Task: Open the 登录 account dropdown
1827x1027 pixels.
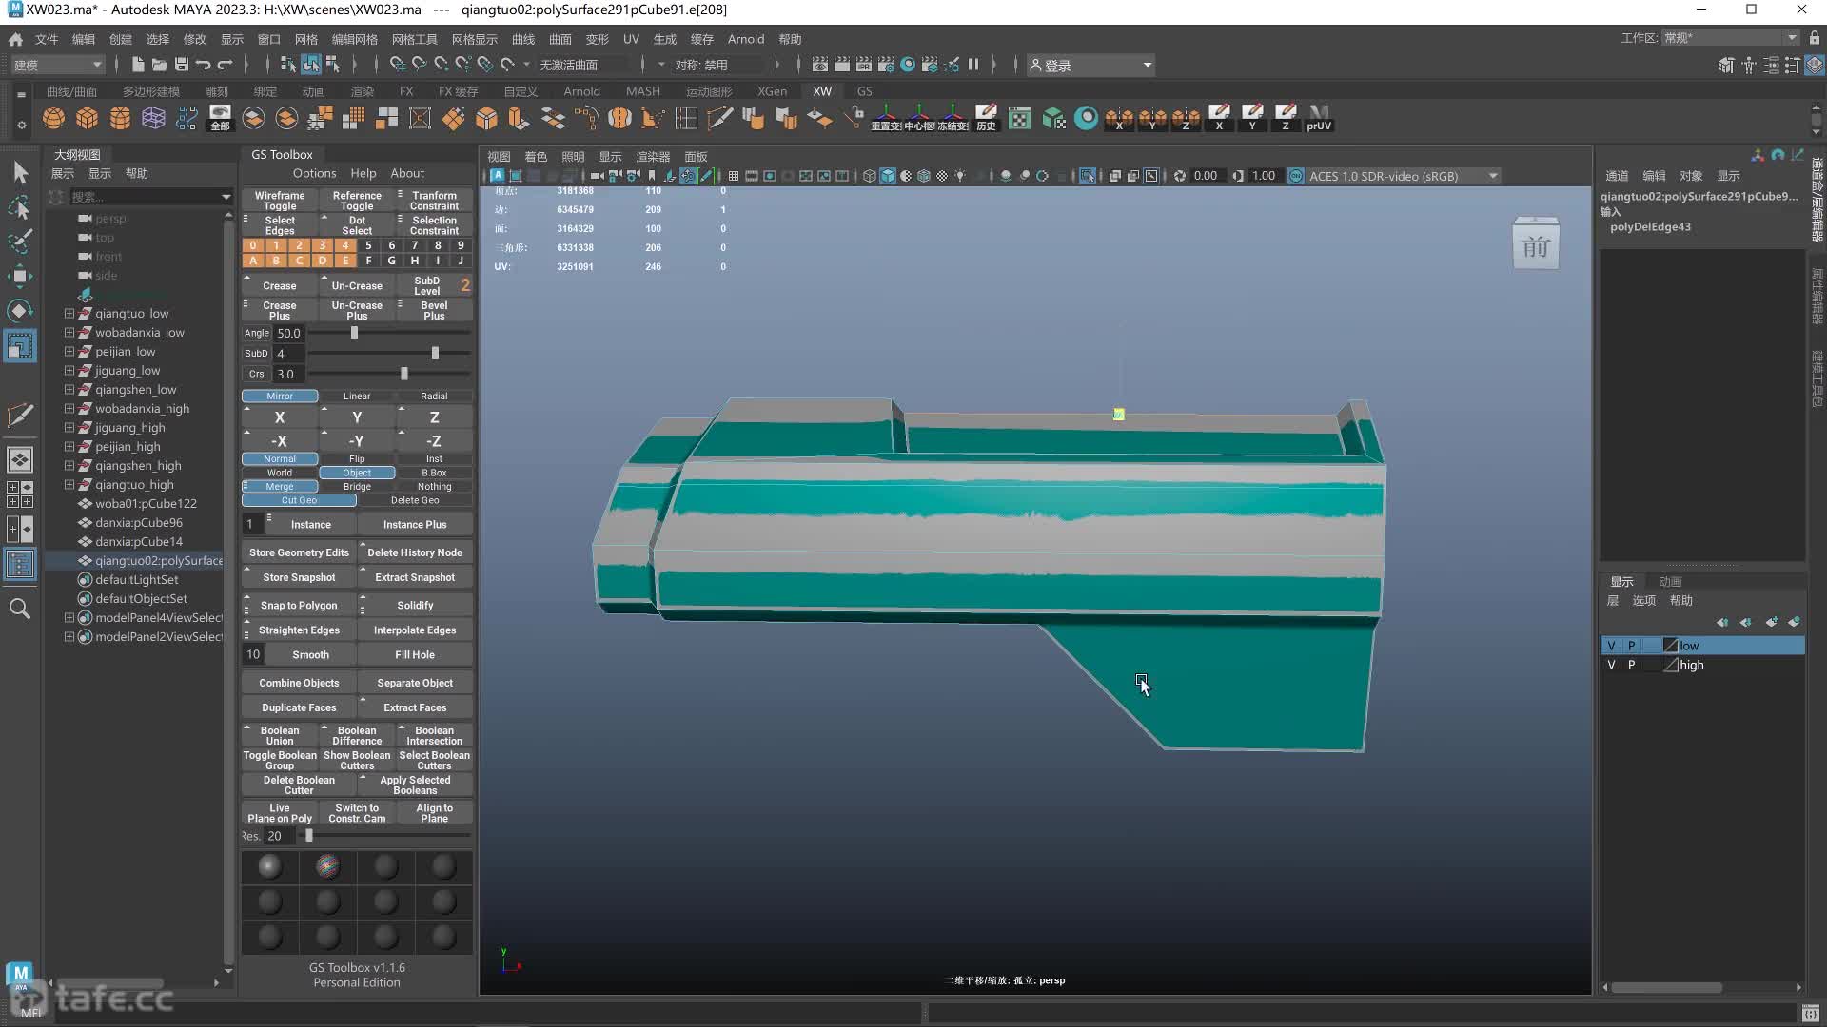Action: pos(1090,65)
